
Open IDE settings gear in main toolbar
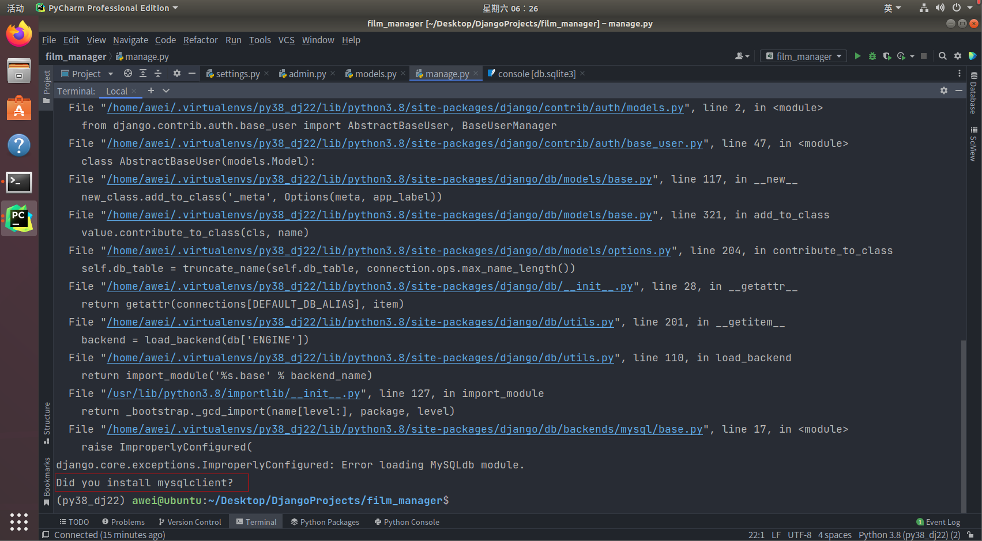pyautogui.click(x=958, y=56)
